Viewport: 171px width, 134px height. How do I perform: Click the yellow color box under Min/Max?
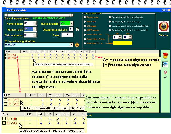(122, 43)
